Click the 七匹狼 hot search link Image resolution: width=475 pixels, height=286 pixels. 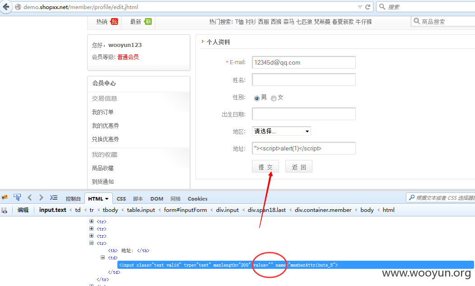(x=304, y=22)
